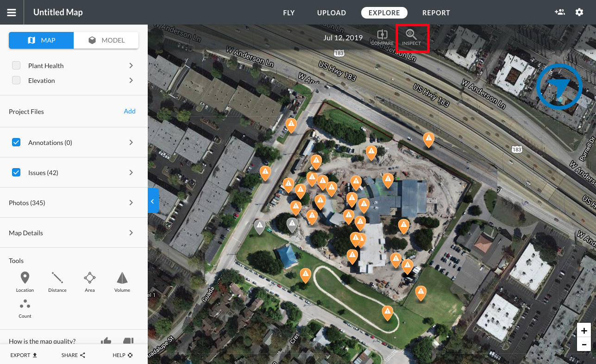Click the blue compass orientation indicator

point(559,87)
